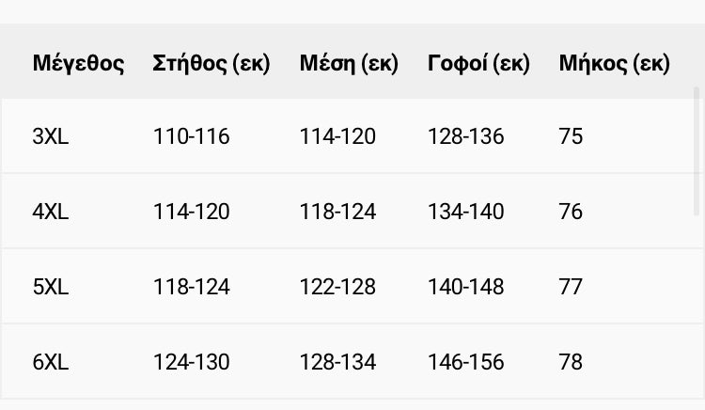Screen dimensions: 705x410
Task: Click hips value 140-148 in 5XL row
Action: pyautogui.click(x=466, y=287)
